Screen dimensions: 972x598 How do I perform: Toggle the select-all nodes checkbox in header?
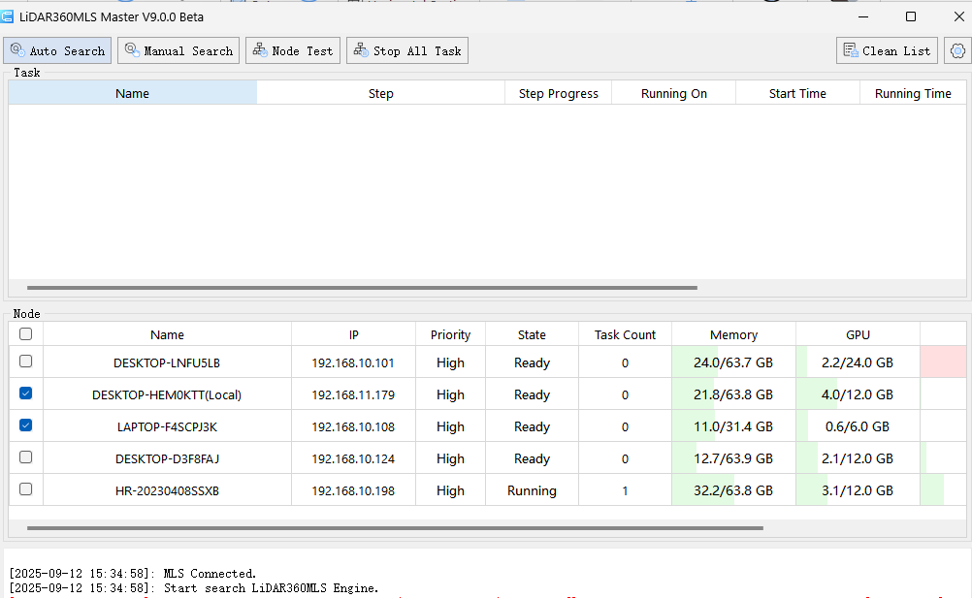click(26, 334)
